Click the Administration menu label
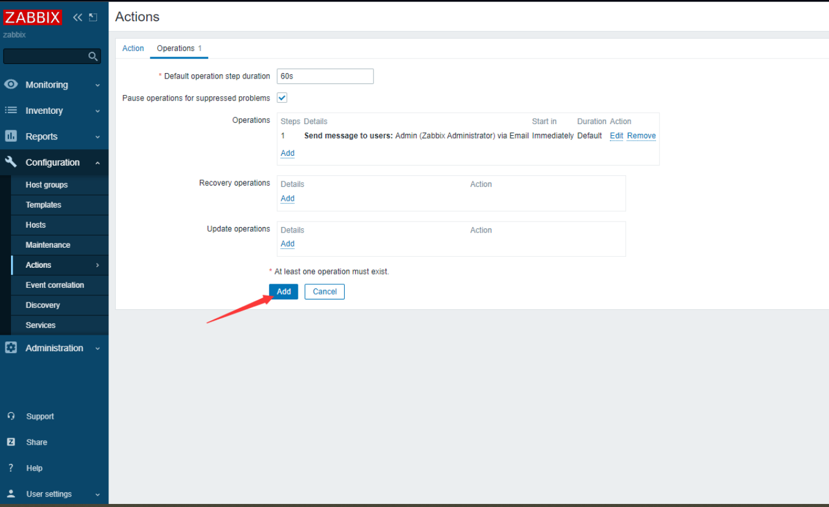829x507 pixels. click(54, 348)
